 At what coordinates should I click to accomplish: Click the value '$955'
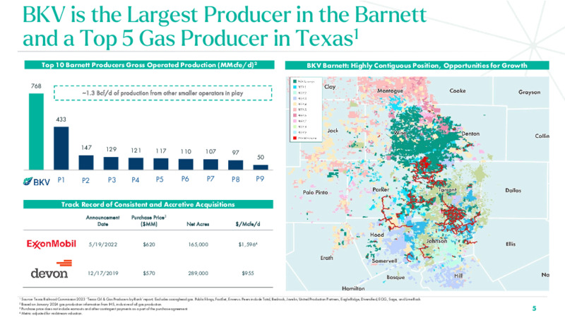pos(248,273)
